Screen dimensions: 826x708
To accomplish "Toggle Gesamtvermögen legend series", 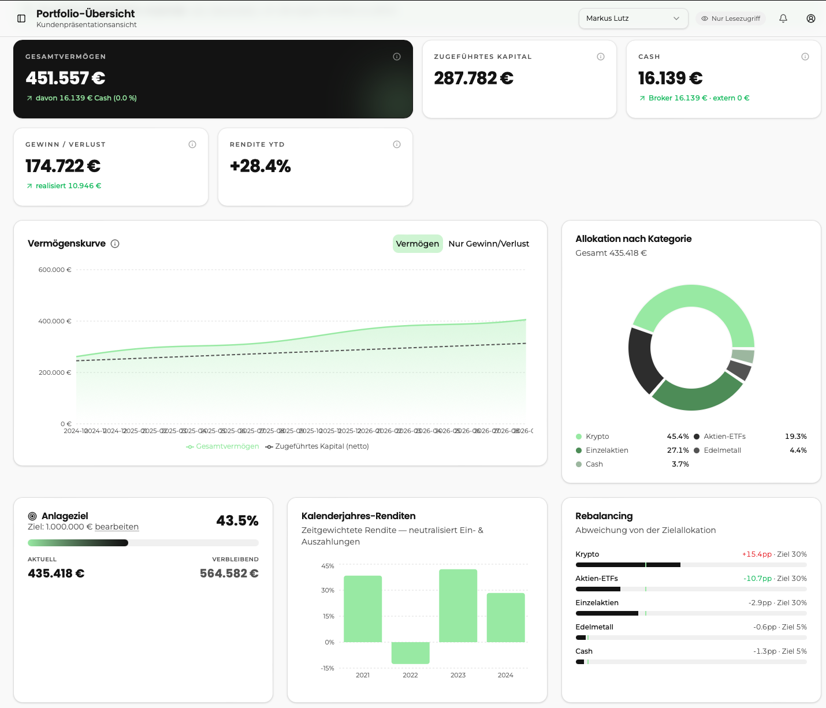I will pos(222,446).
